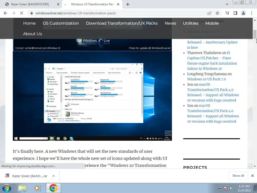This screenshot has width=257, height=193.
Task: Open Action Center flag icon
Action: tap(226, 188)
